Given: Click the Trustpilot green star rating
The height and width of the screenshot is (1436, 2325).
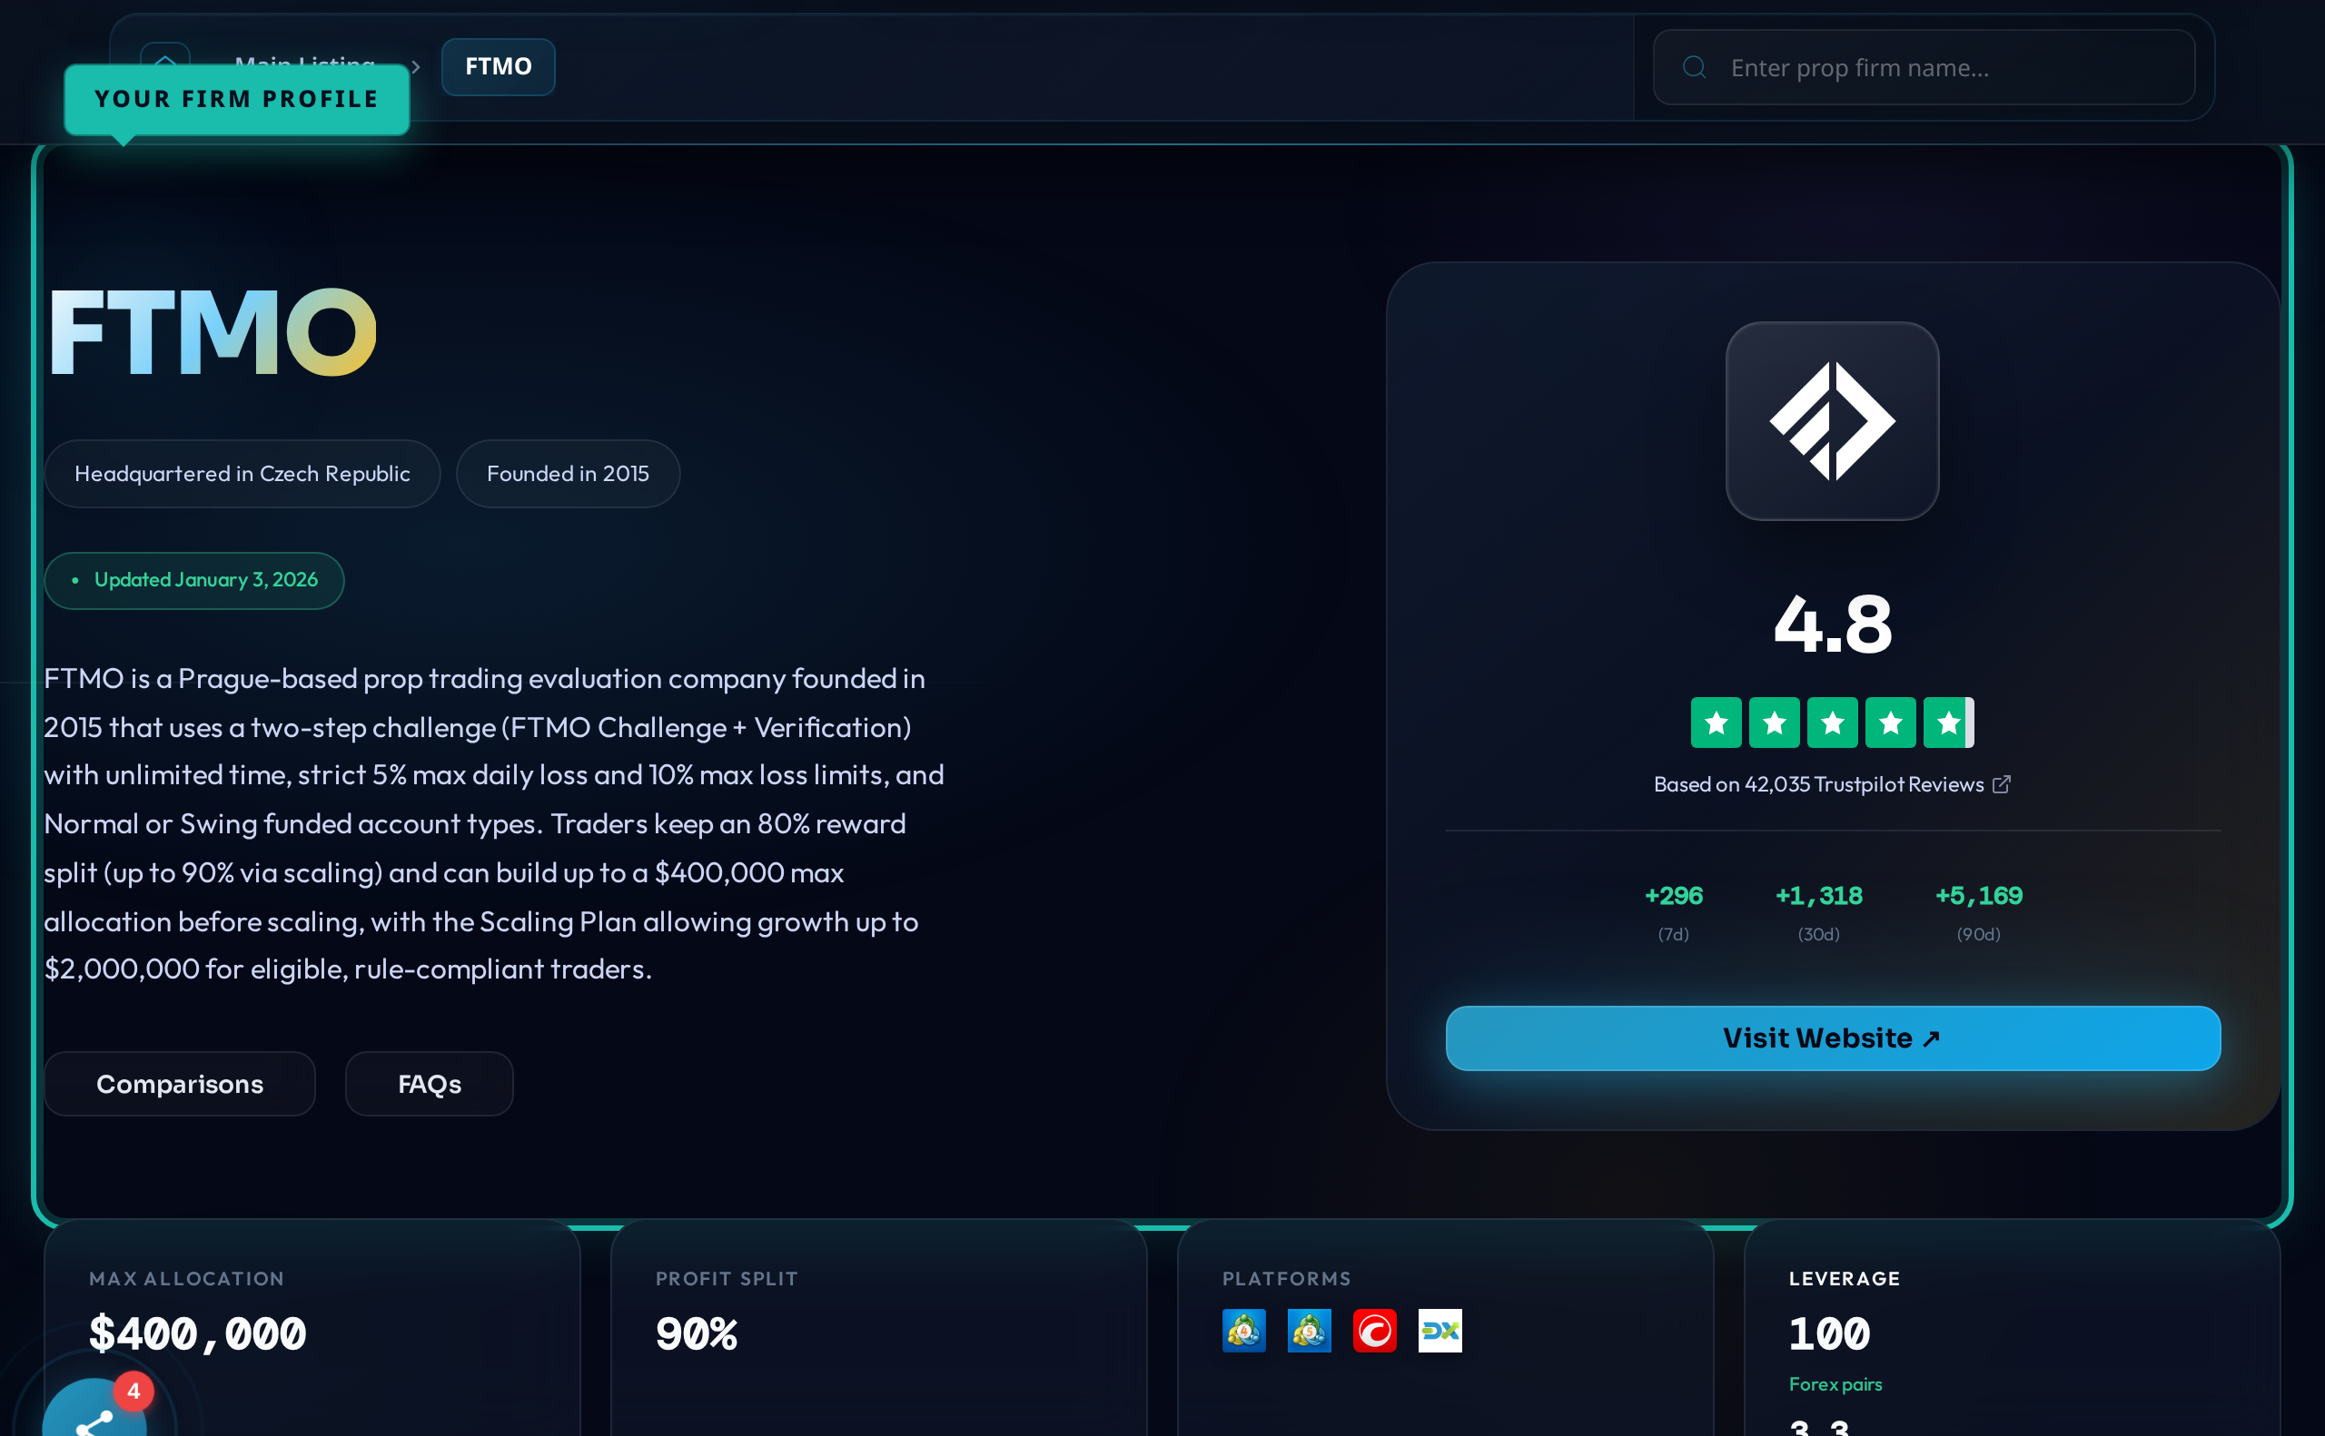Looking at the screenshot, I should 1833,723.
